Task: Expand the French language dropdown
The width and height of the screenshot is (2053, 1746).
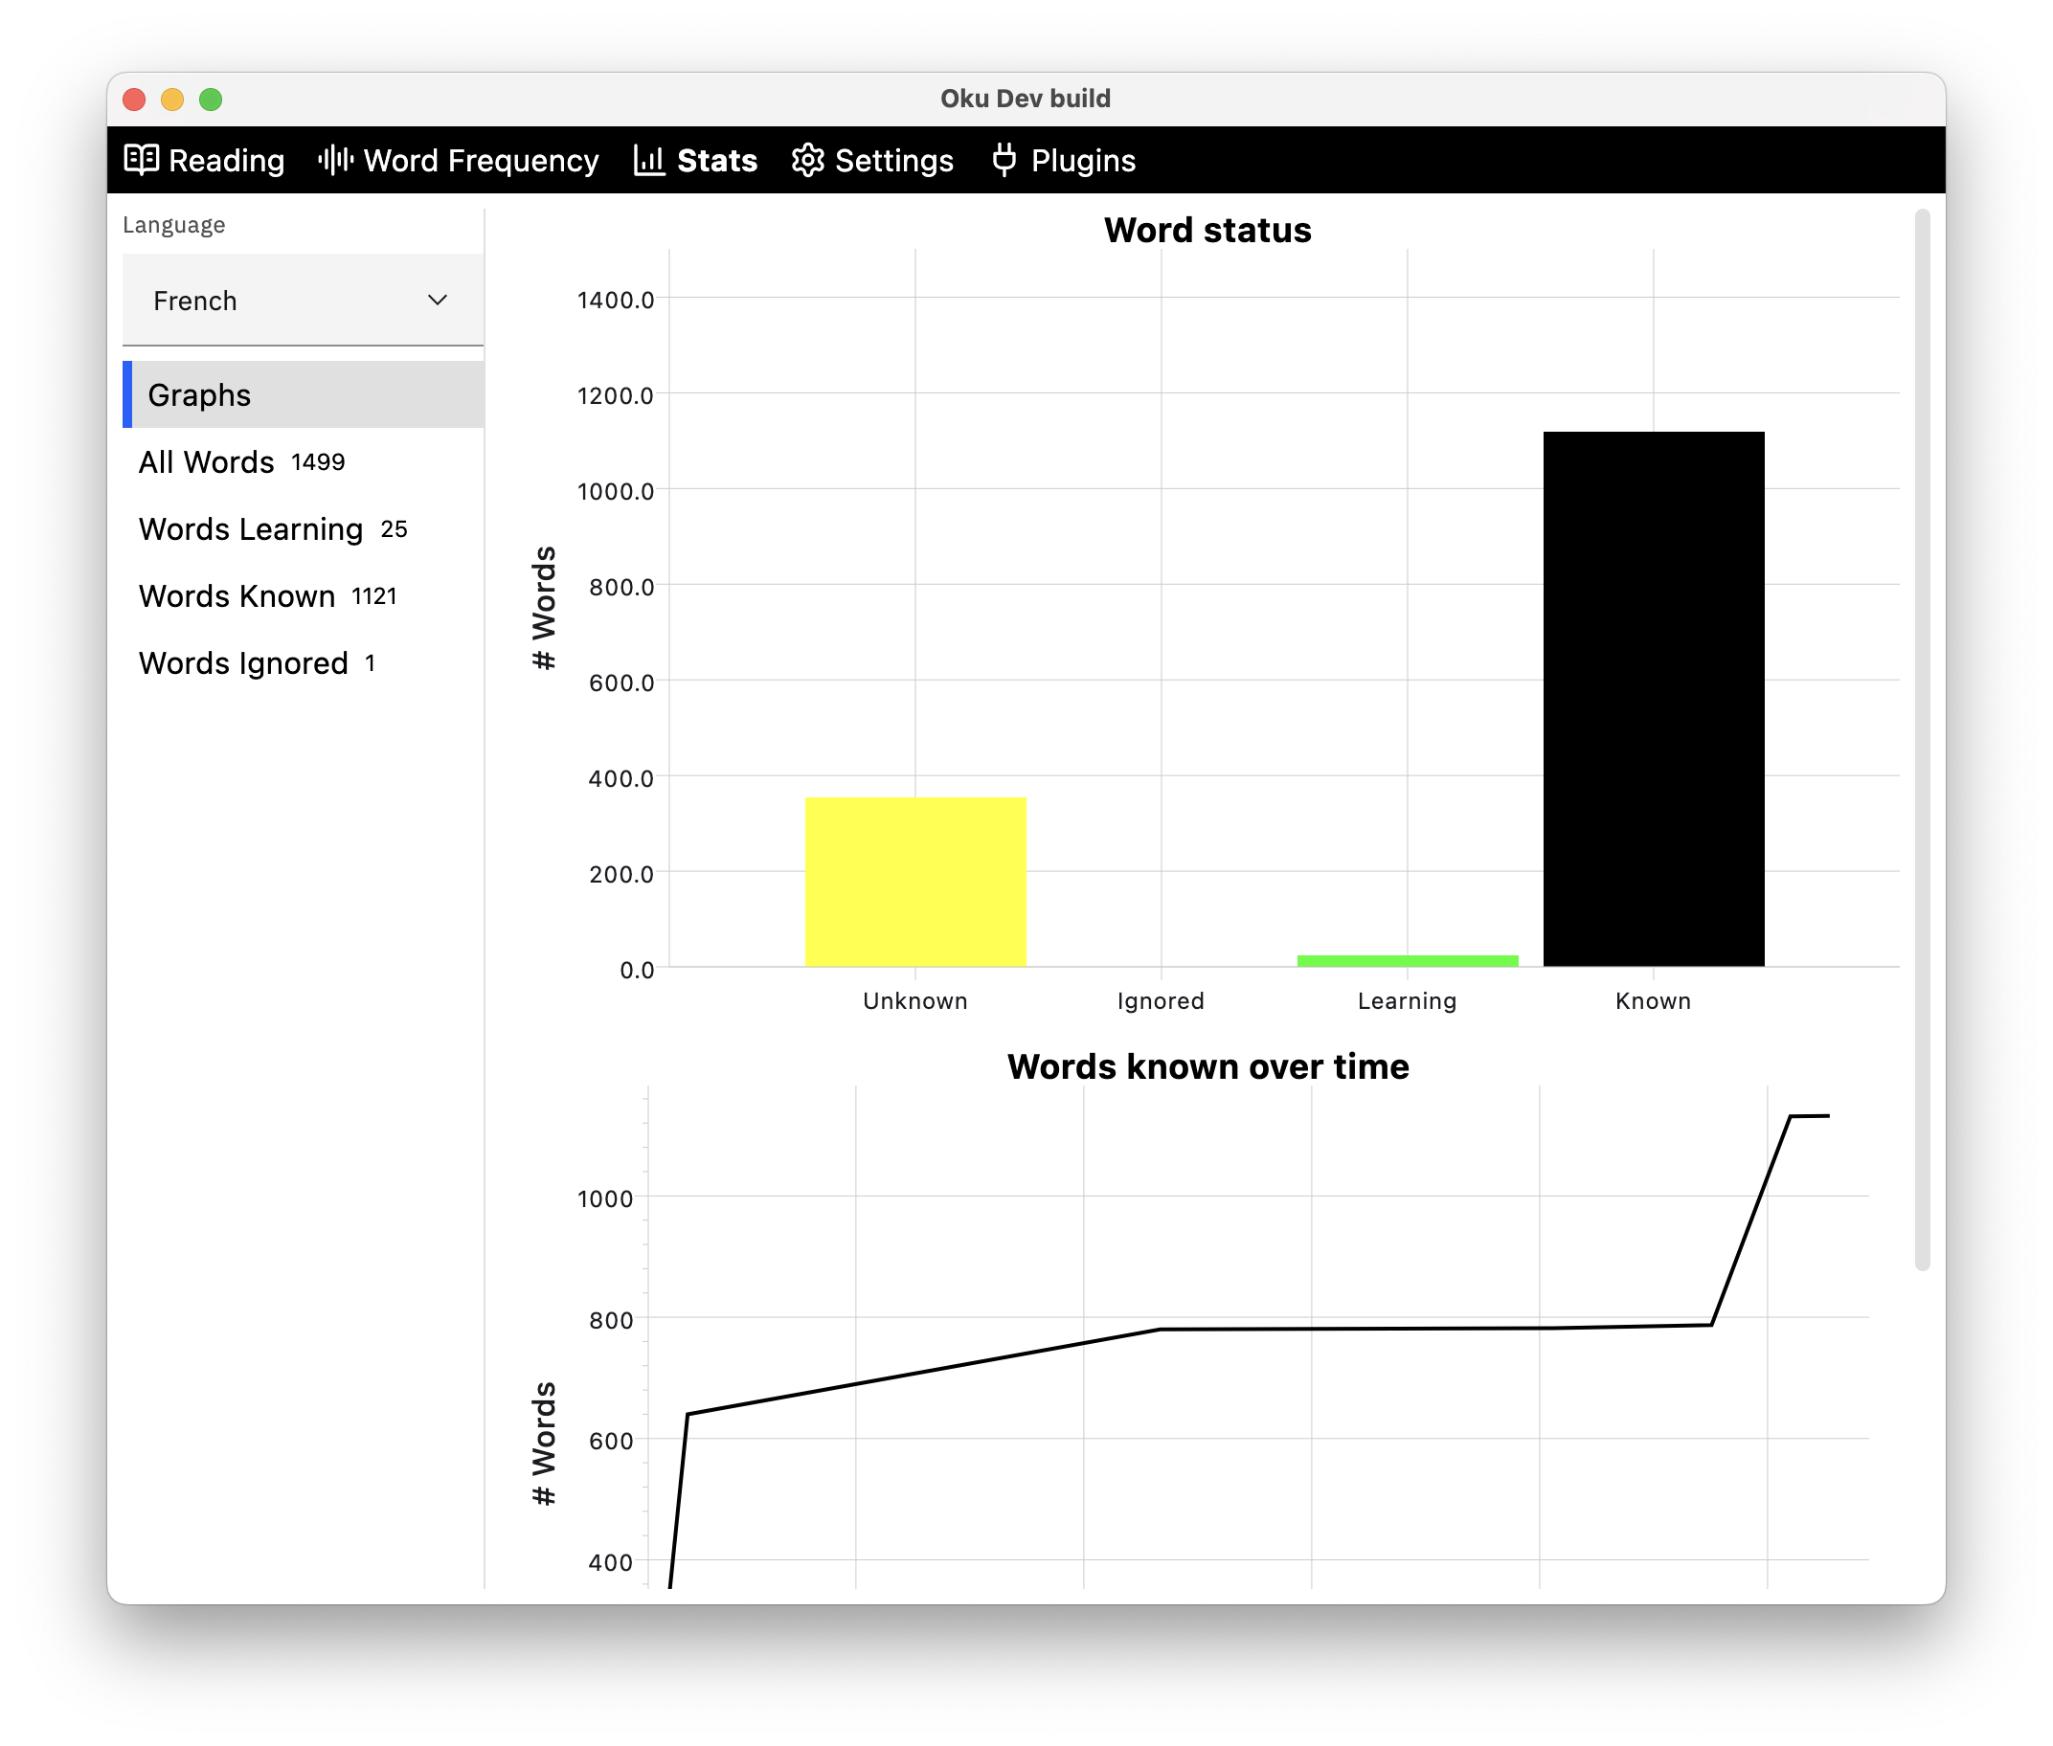Action: click(302, 300)
